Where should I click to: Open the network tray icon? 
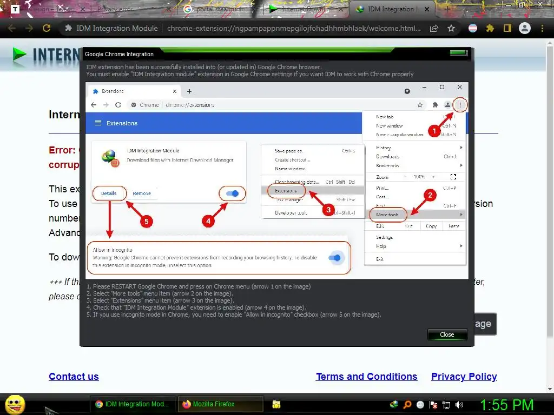tap(446, 405)
